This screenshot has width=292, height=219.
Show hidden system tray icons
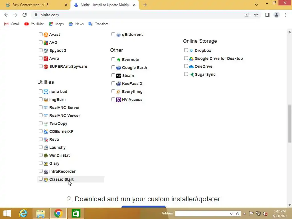(244, 214)
